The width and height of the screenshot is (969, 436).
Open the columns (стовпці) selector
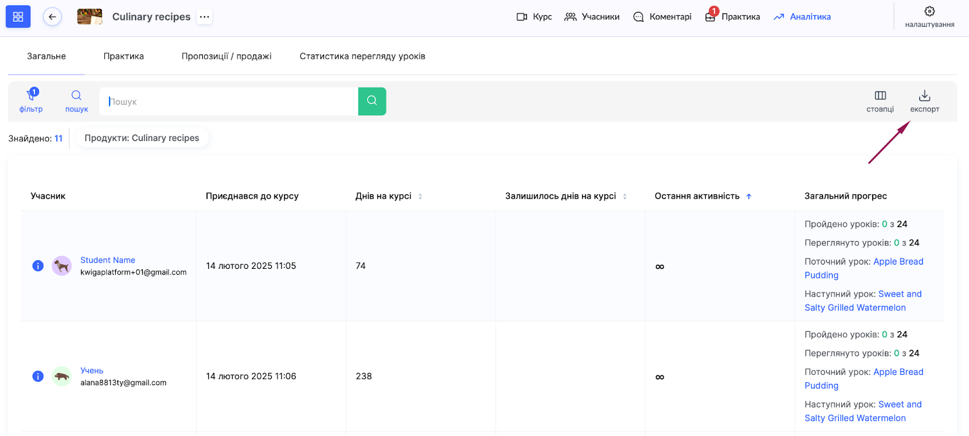[x=880, y=101]
